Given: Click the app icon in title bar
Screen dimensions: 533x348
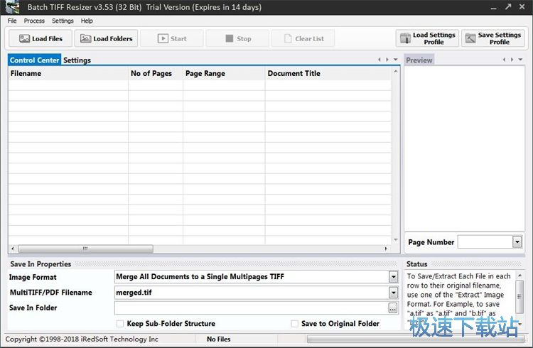Looking at the screenshot, I should 12,7.
